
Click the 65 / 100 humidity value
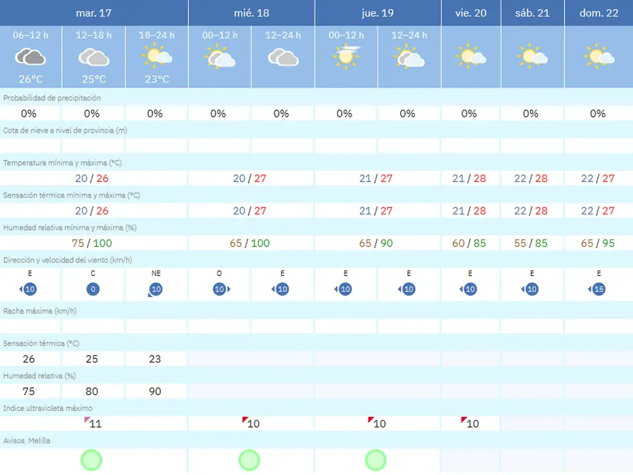[249, 243]
